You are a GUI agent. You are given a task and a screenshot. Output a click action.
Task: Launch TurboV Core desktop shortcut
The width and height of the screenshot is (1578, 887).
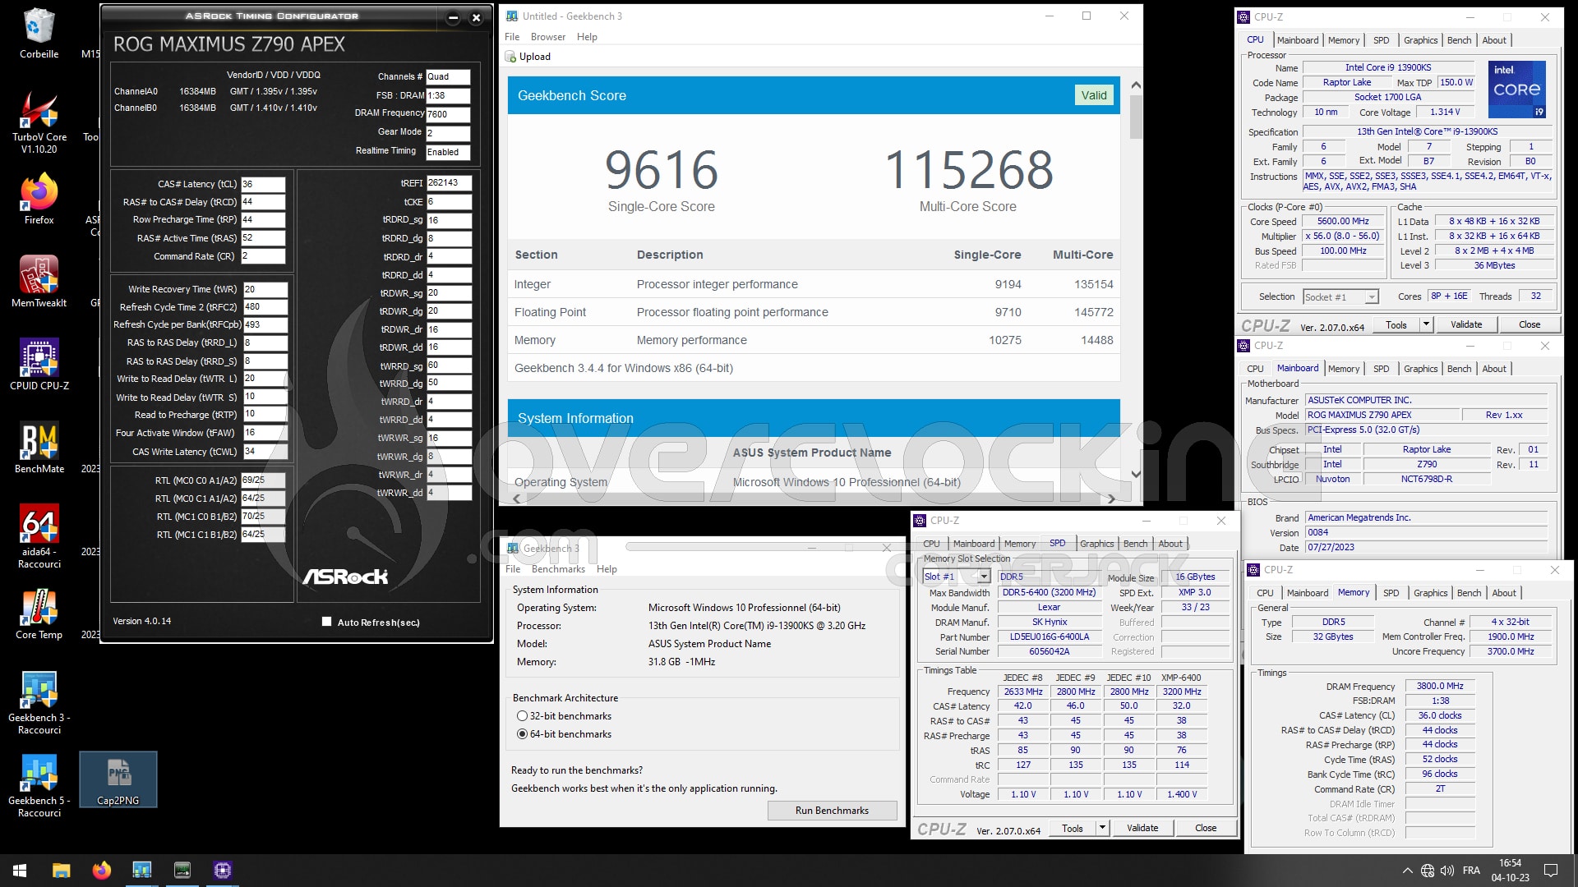[39, 122]
